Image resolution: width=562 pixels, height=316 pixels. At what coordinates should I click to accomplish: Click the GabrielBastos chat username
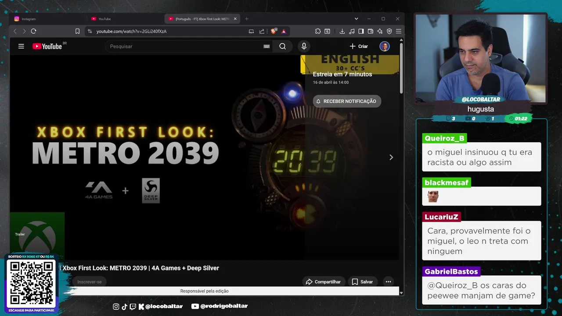[451, 272]
